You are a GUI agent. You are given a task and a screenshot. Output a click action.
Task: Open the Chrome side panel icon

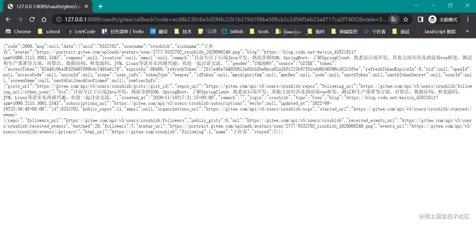pyautogui.click(x=420, y=19)
